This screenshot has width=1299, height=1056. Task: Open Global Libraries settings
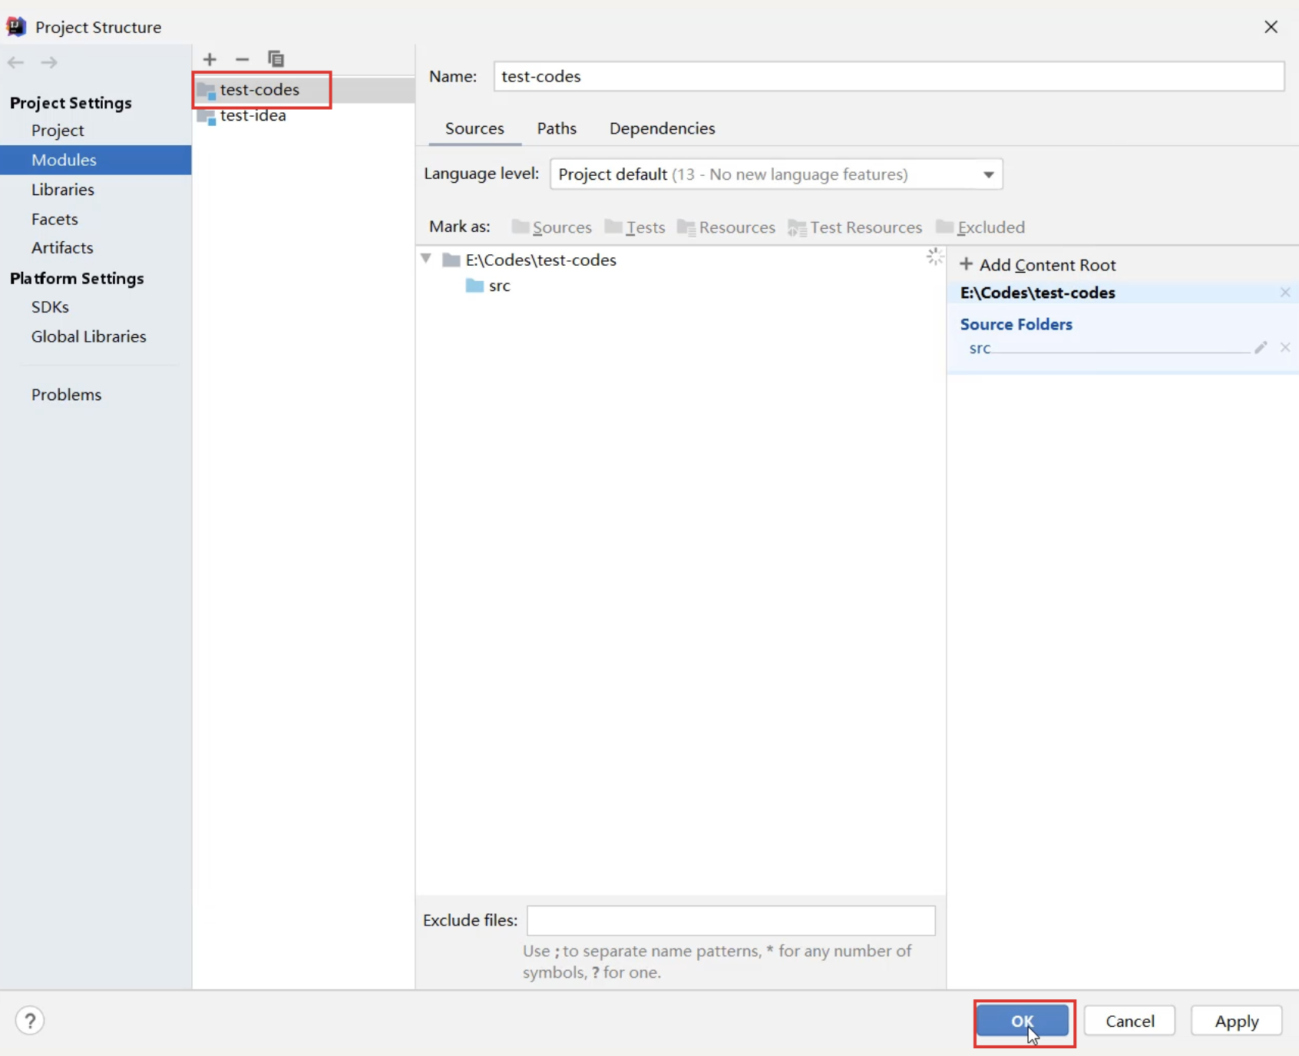pos(88,336)
